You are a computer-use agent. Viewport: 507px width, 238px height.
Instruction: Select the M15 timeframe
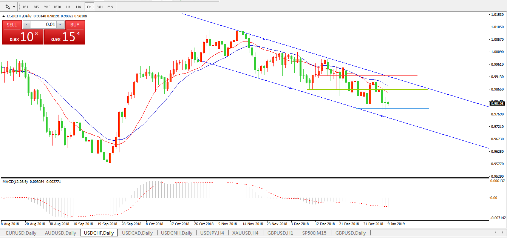click(x=47, y=7)
